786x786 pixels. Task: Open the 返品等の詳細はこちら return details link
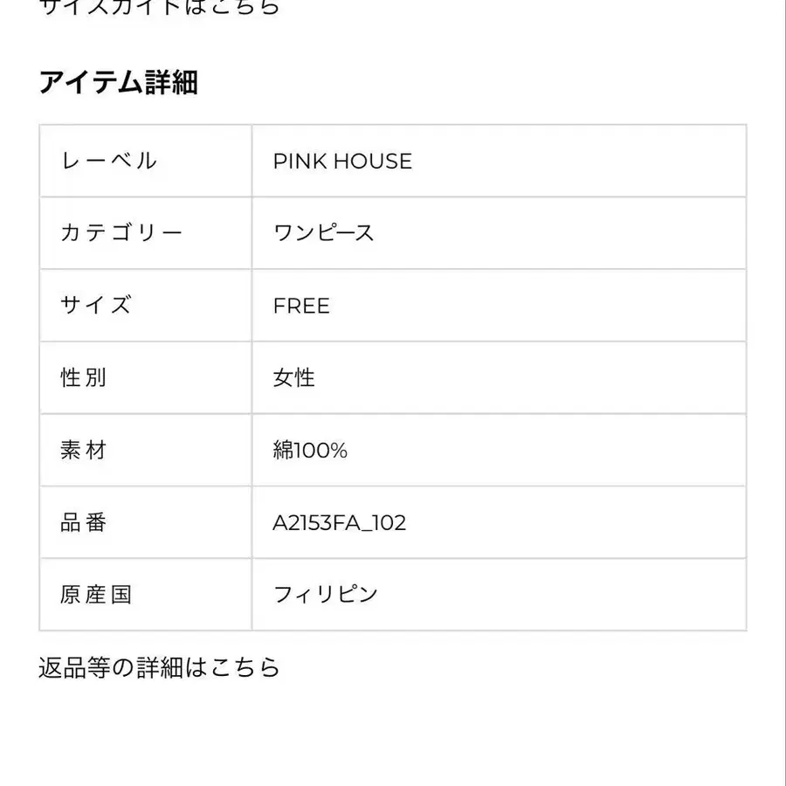[x=159, y=667]
